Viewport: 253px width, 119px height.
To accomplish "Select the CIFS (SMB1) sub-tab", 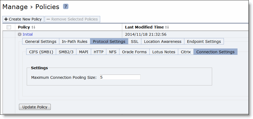I will point(41,52).
